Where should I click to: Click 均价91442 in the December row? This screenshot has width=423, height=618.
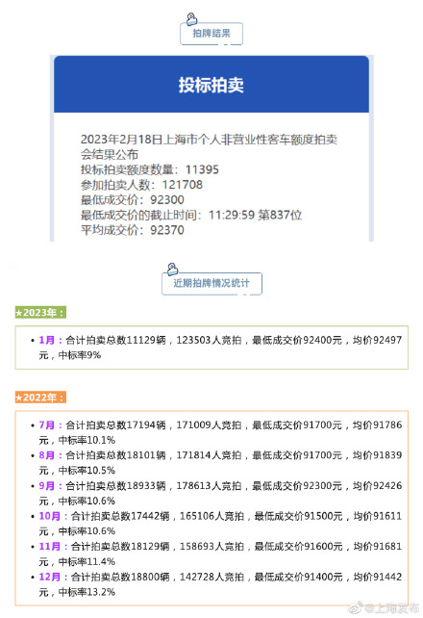click(x=377, y=577)
